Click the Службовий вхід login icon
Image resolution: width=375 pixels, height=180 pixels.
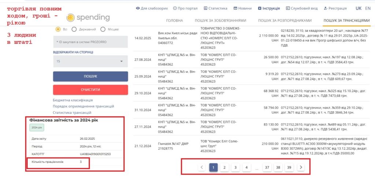(288, 8)
